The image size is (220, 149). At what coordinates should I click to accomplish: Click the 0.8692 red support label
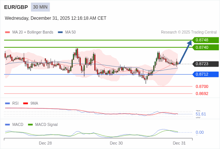202,93
